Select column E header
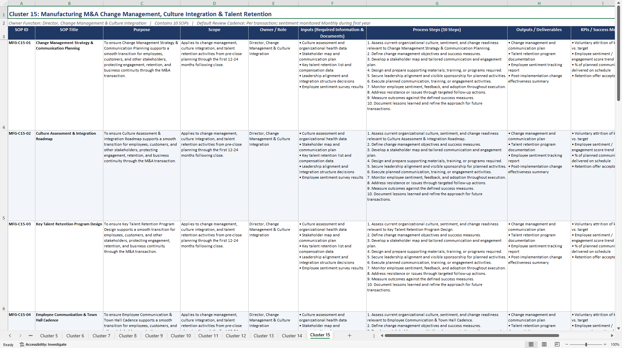Image resolution: width=622 pixels, height=348 pixels. (x=273, y=3)
